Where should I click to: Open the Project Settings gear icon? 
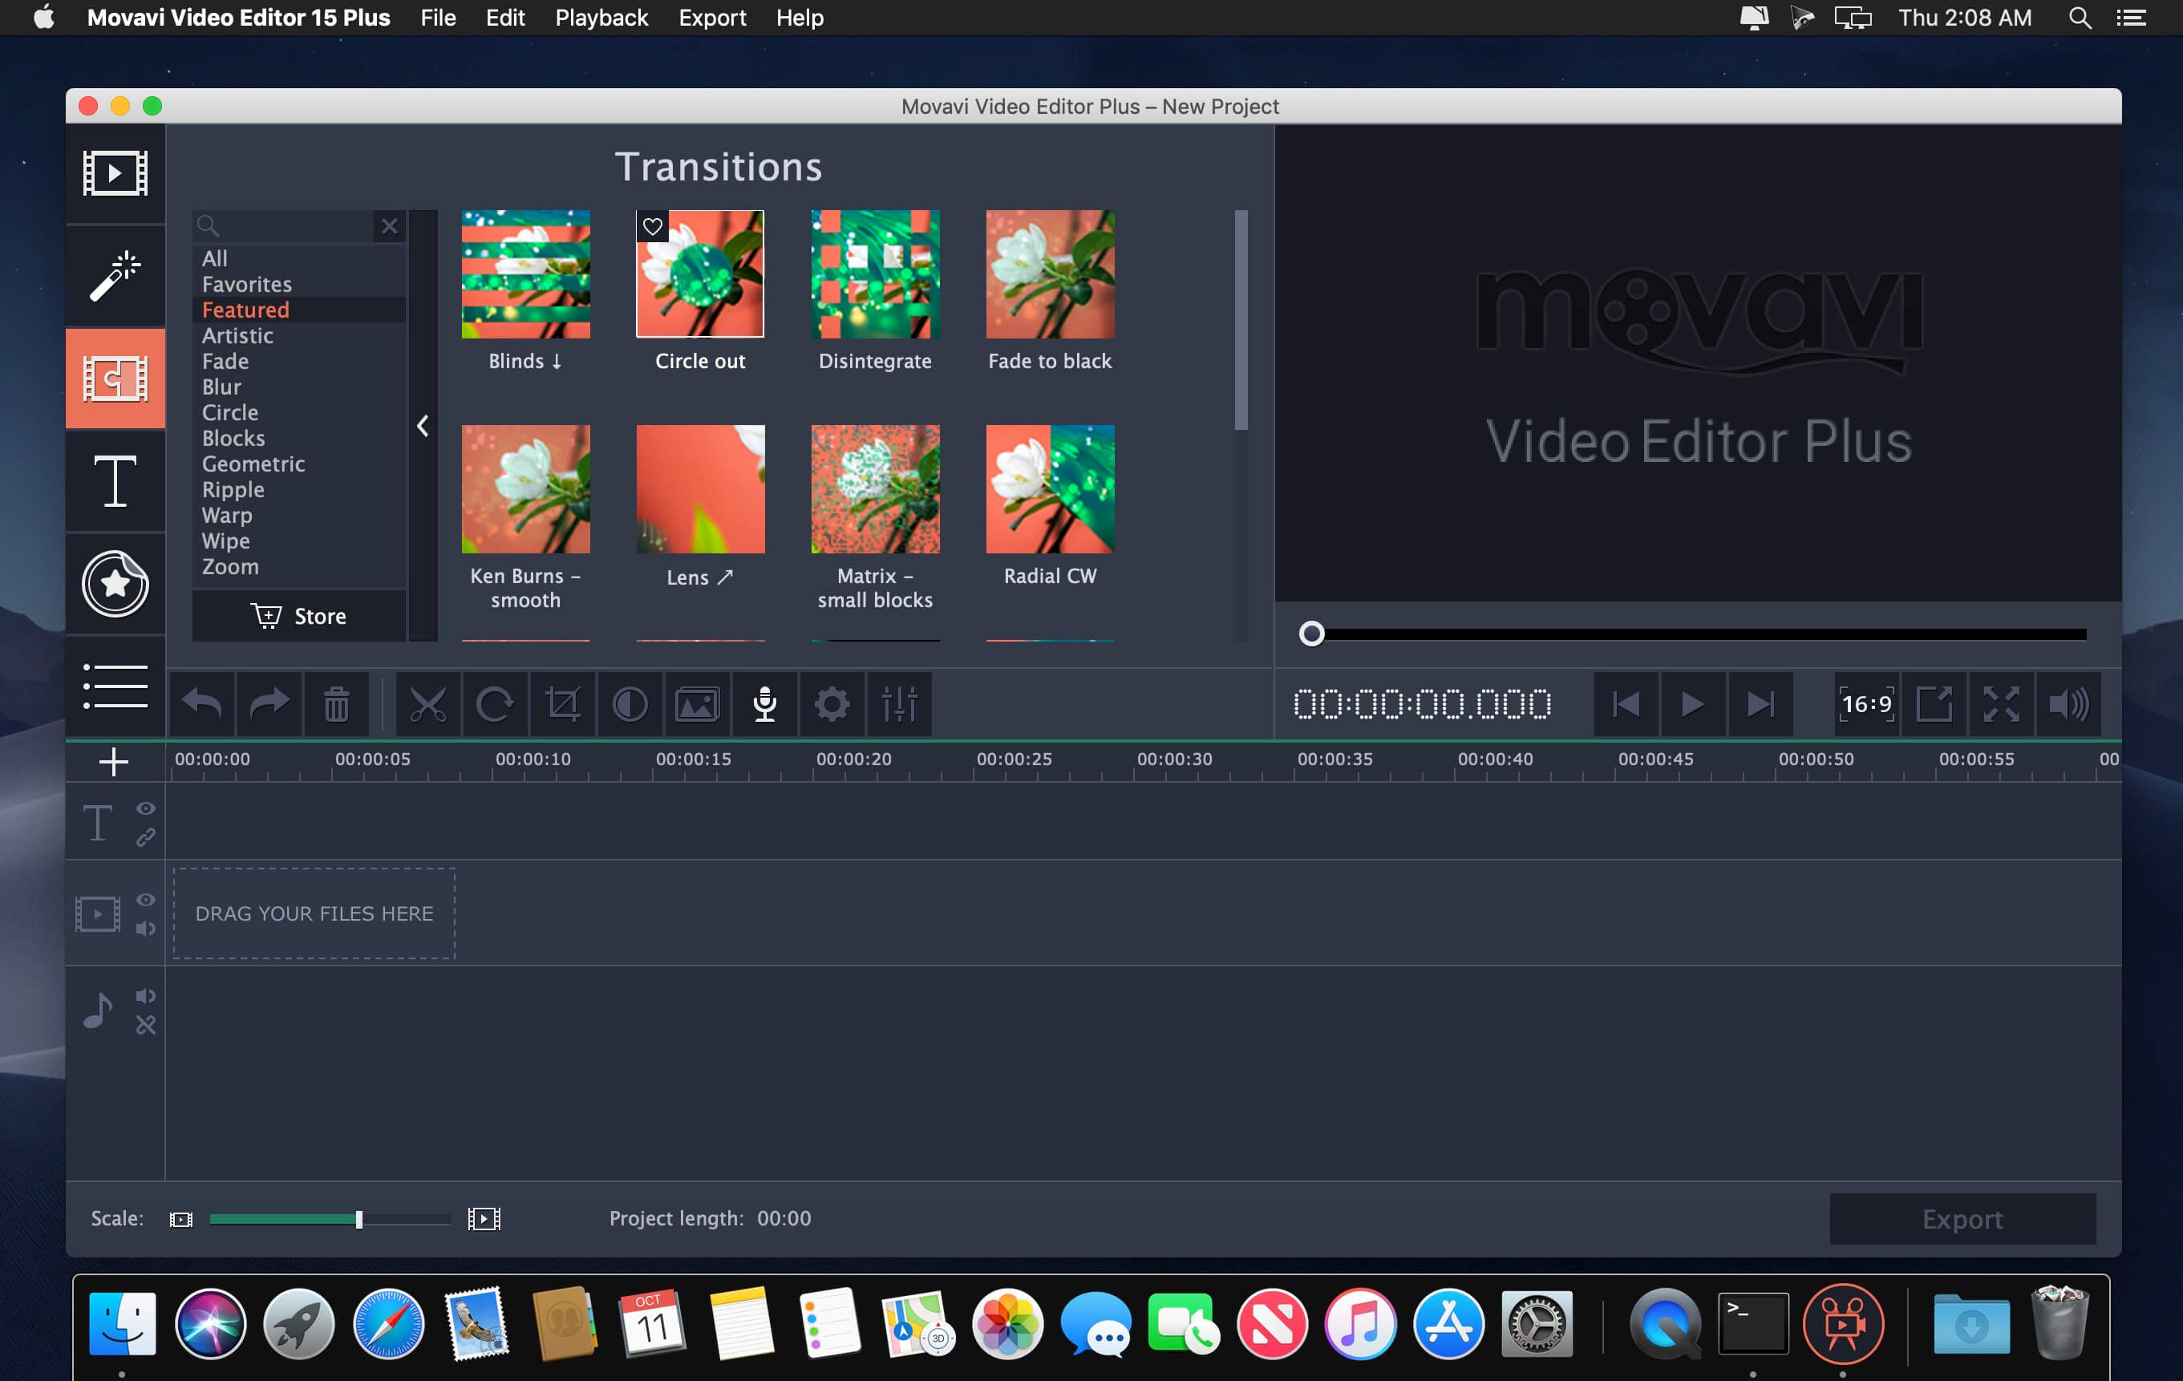coord(829,703)
